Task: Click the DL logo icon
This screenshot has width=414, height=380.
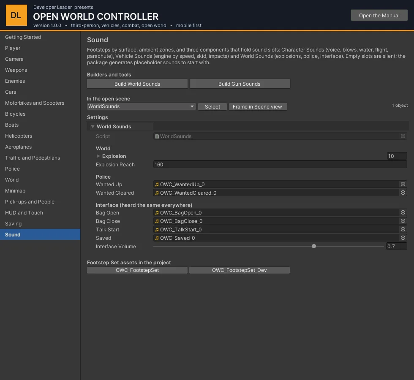Action: [16, 15]
